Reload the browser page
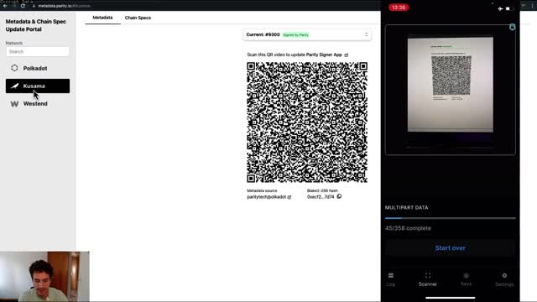The height and width of the screenshot is (302, 537). (x=23, y=6)
